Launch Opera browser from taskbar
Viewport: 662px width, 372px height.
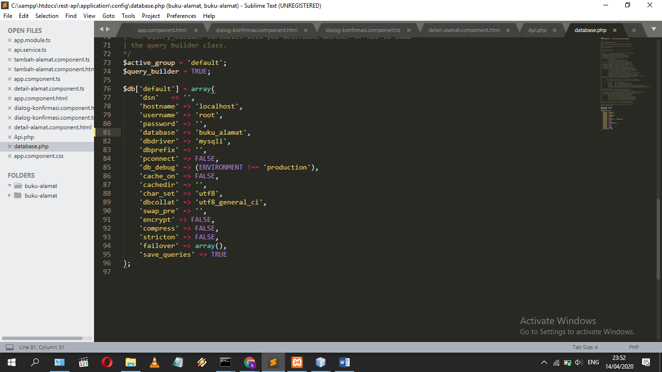click(107, 362)
